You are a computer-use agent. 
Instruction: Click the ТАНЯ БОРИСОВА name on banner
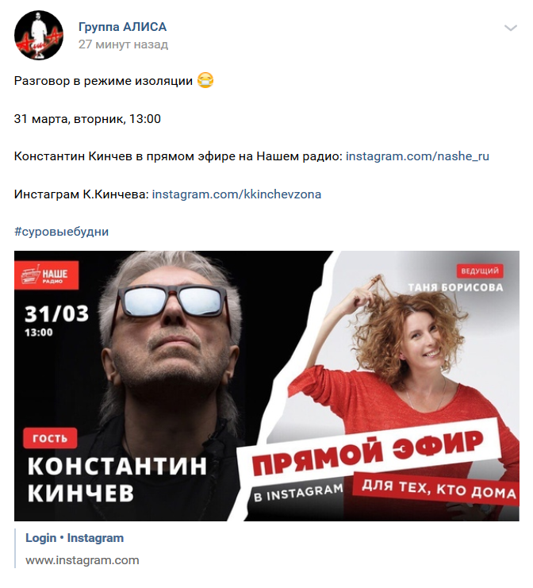(456, 287)
